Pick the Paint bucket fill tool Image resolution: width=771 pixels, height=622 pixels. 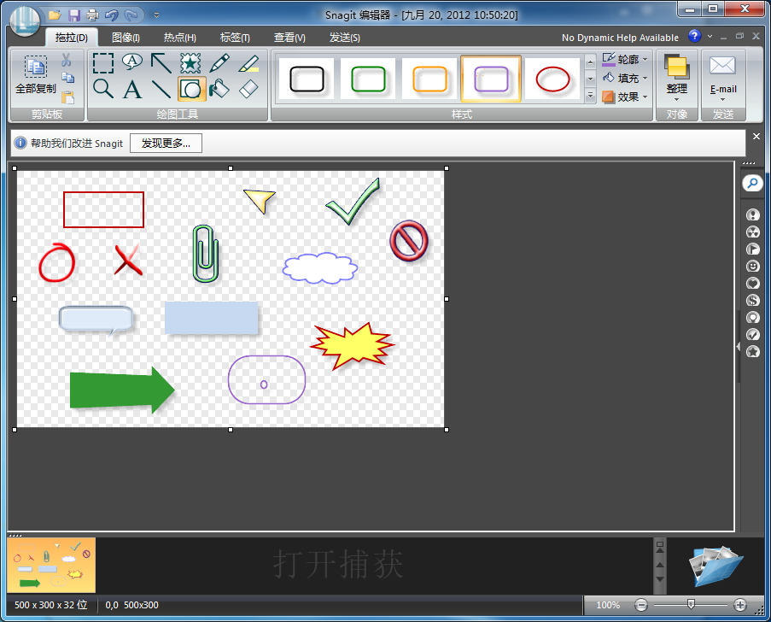[219, 89]
